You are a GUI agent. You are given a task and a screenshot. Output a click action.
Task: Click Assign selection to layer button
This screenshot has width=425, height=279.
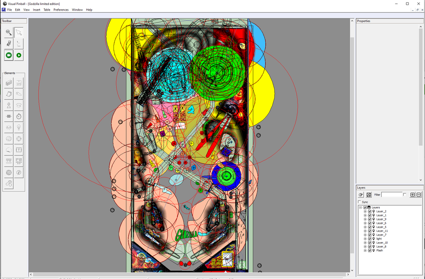pyautogui.click(x=361, y=194)
